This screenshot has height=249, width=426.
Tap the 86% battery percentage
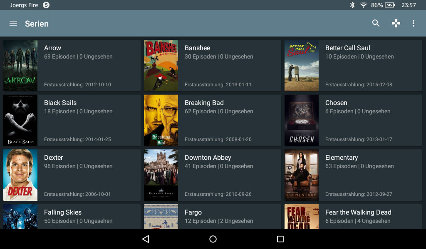(x=377, y=5)
